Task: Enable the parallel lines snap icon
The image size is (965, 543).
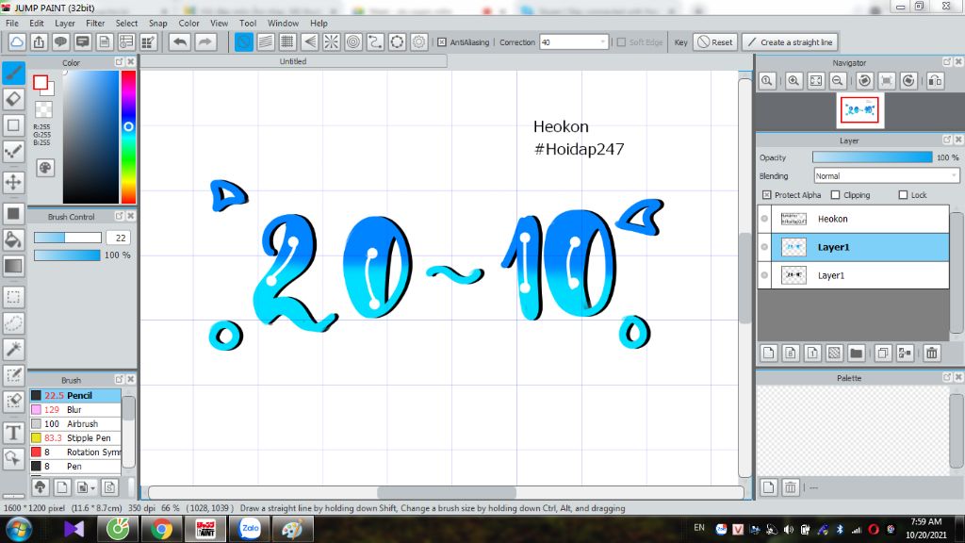Action: [265, 41]
